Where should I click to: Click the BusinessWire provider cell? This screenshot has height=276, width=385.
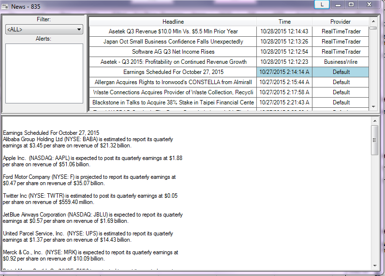(341, 62)
